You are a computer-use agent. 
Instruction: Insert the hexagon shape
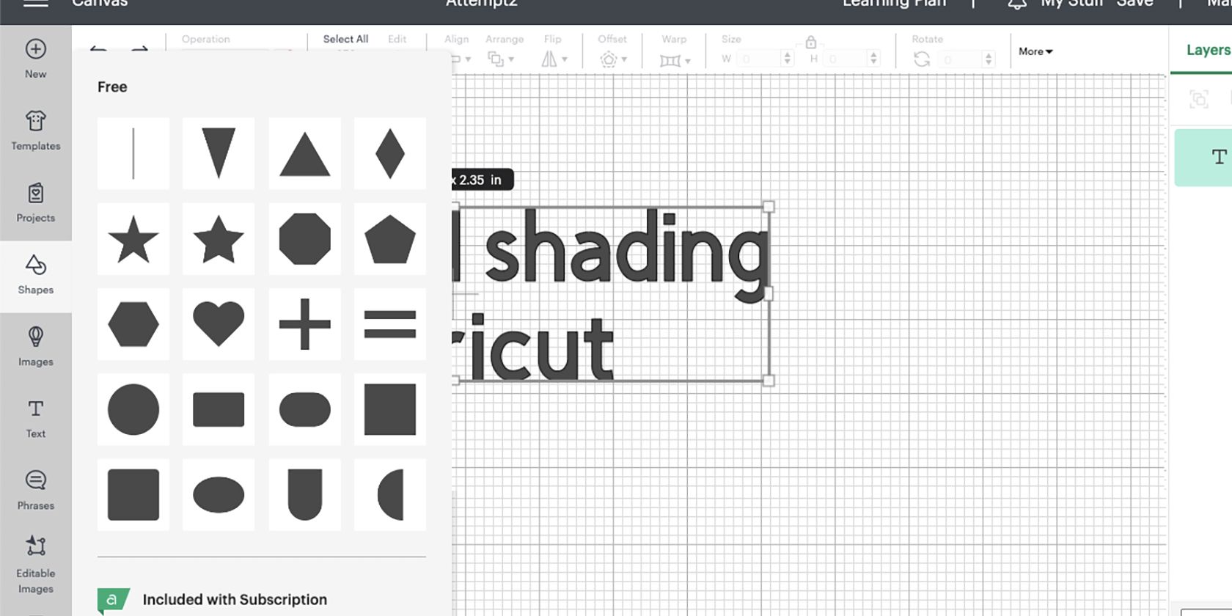point(133,324)
